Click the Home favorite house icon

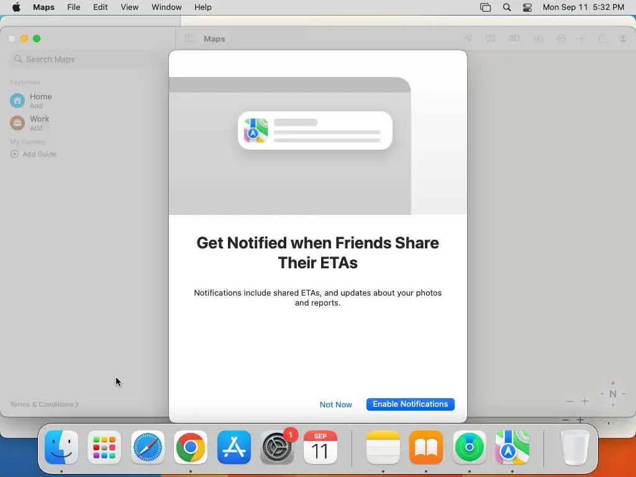pyautogui.click(x=17, y=100)
